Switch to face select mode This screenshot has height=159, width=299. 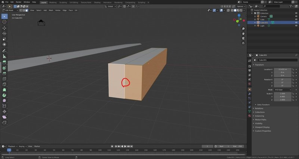click(x=27, y=10)
